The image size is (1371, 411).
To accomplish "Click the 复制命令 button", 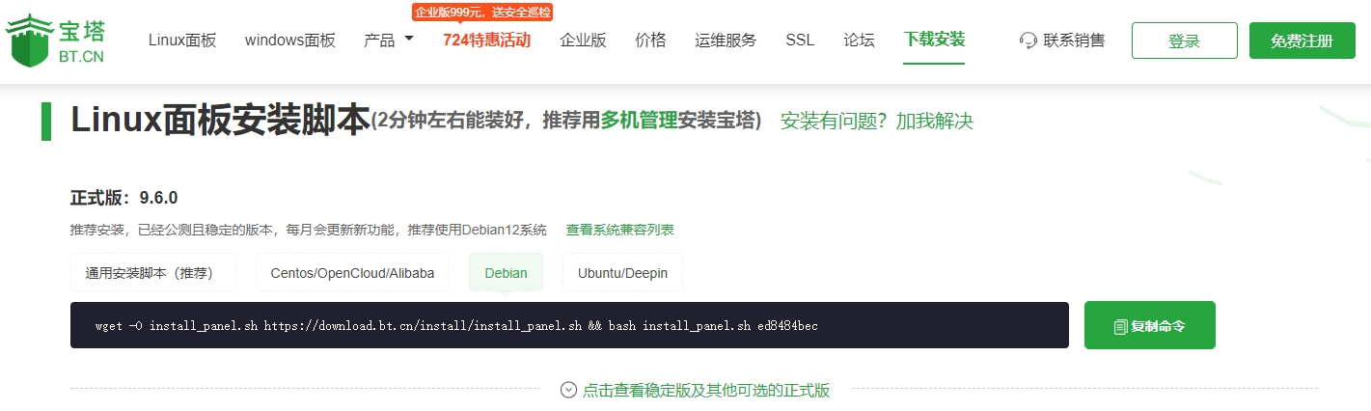I will (x=1150, y=325).
